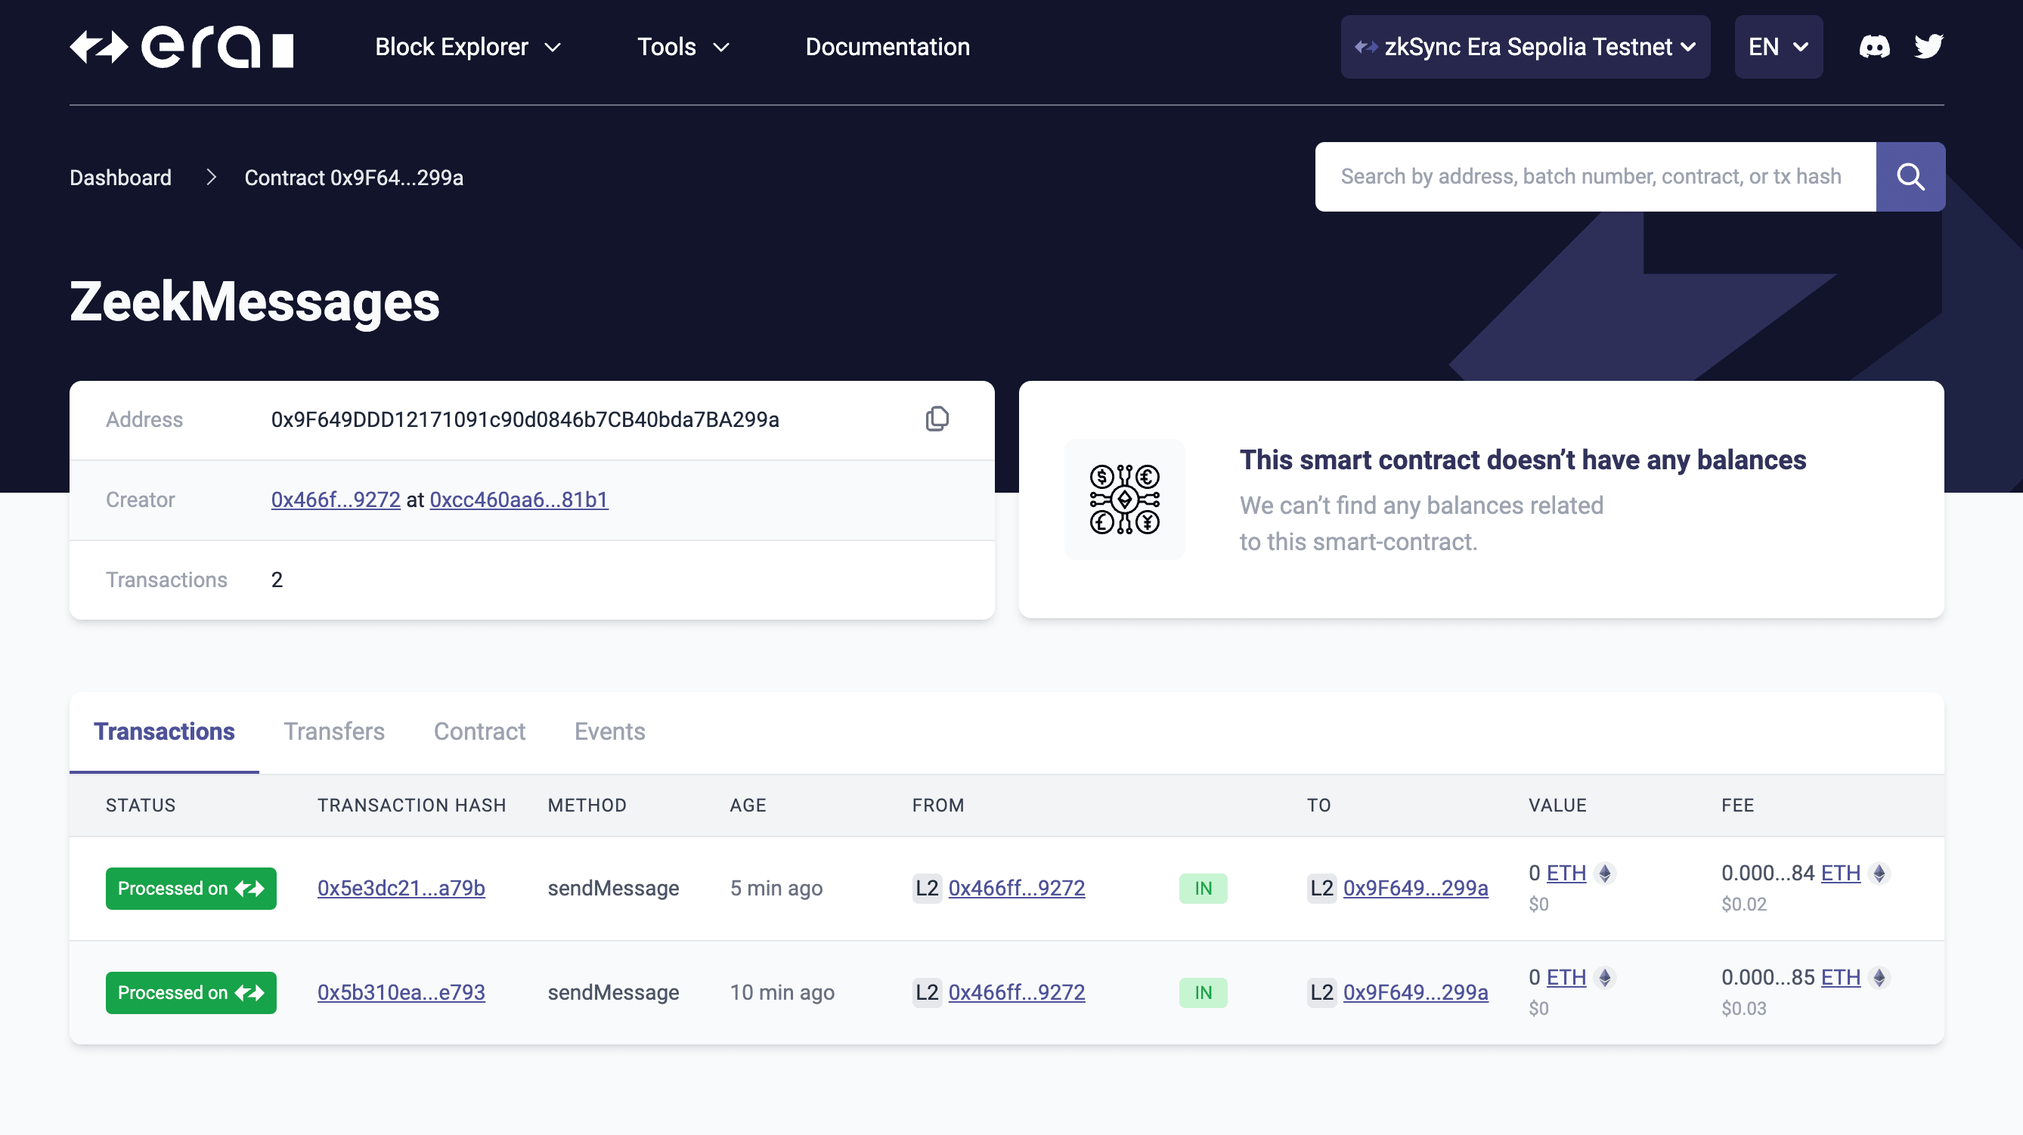Click the era logo to go home
This screenshot has height=1135, width=2023.
[x=181, y=47]
